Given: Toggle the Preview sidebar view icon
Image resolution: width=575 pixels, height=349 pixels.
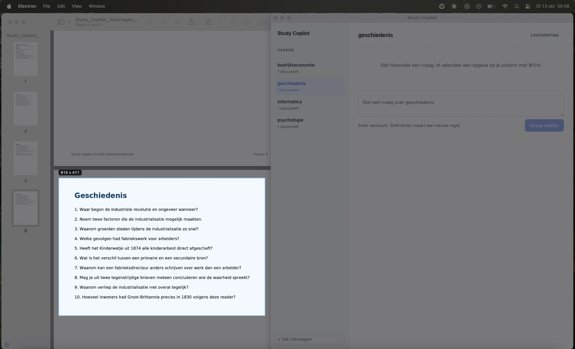Looking at the screenshot, I should [x=61, y=22].
